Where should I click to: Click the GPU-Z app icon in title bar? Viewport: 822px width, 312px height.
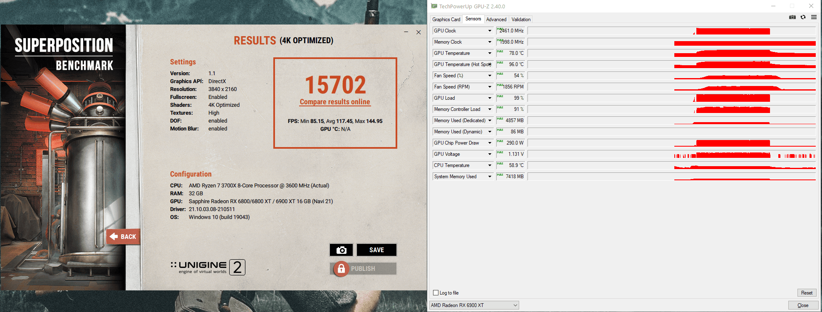tap(434, 6)
